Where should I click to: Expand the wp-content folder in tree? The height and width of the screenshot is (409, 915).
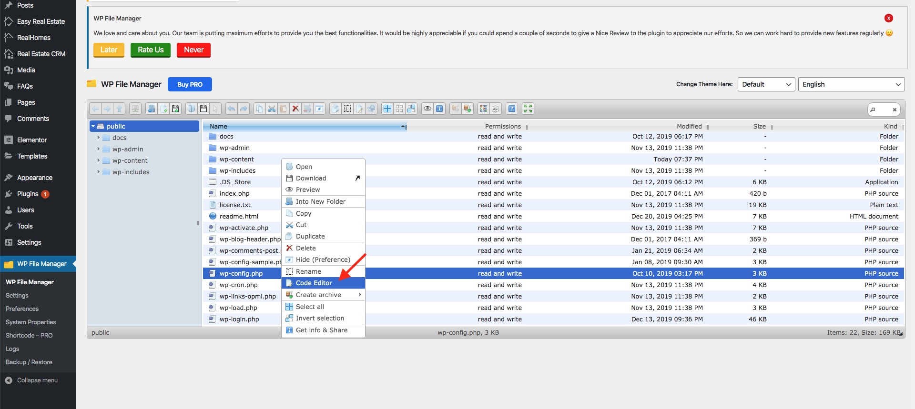point(99,160)
